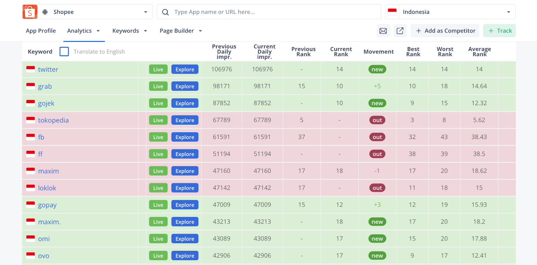537x265 pixels.
Task: Click the flag icon in the fb row
Action: [x=31, y=137]
